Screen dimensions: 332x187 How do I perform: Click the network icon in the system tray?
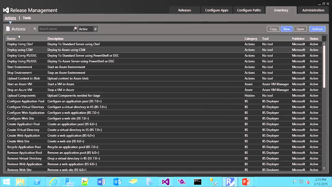click(301, 182)
